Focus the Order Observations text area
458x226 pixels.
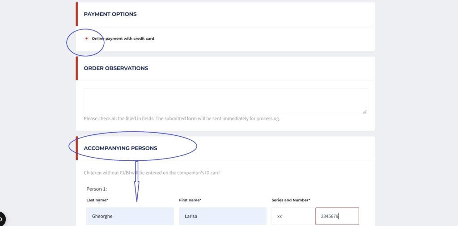pyautogui.click(x=225, y=101)
